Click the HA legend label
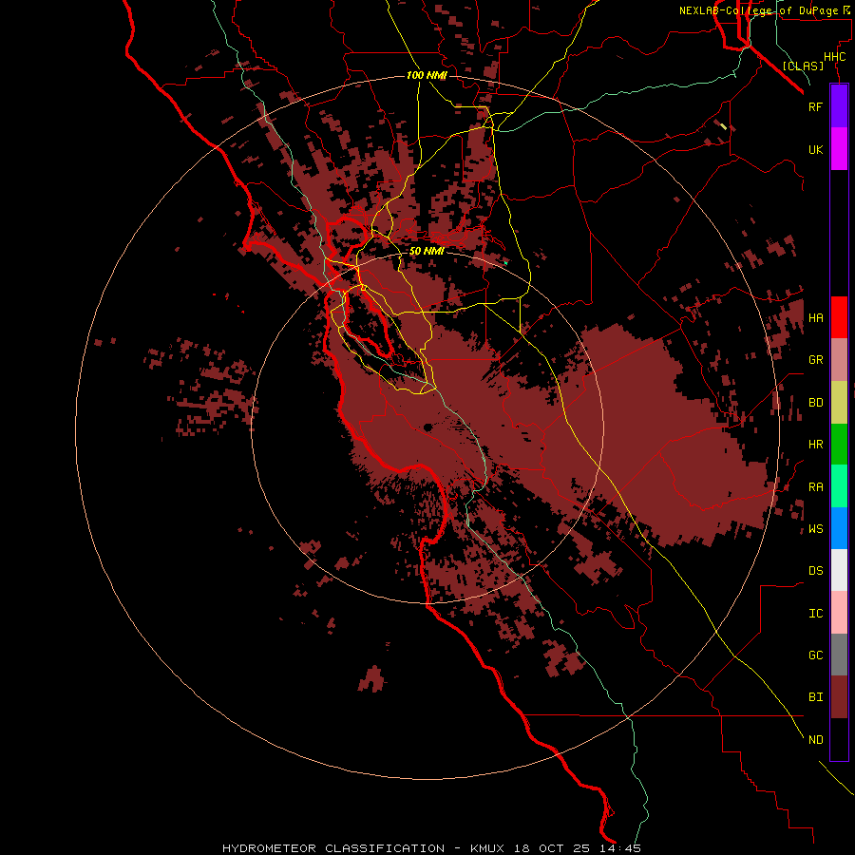855x855 pixels. 815,317
